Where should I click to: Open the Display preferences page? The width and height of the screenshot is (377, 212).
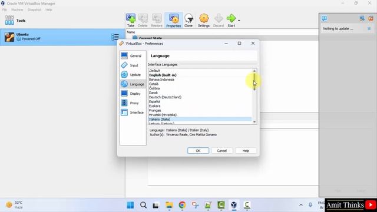(x=133, y=94)
